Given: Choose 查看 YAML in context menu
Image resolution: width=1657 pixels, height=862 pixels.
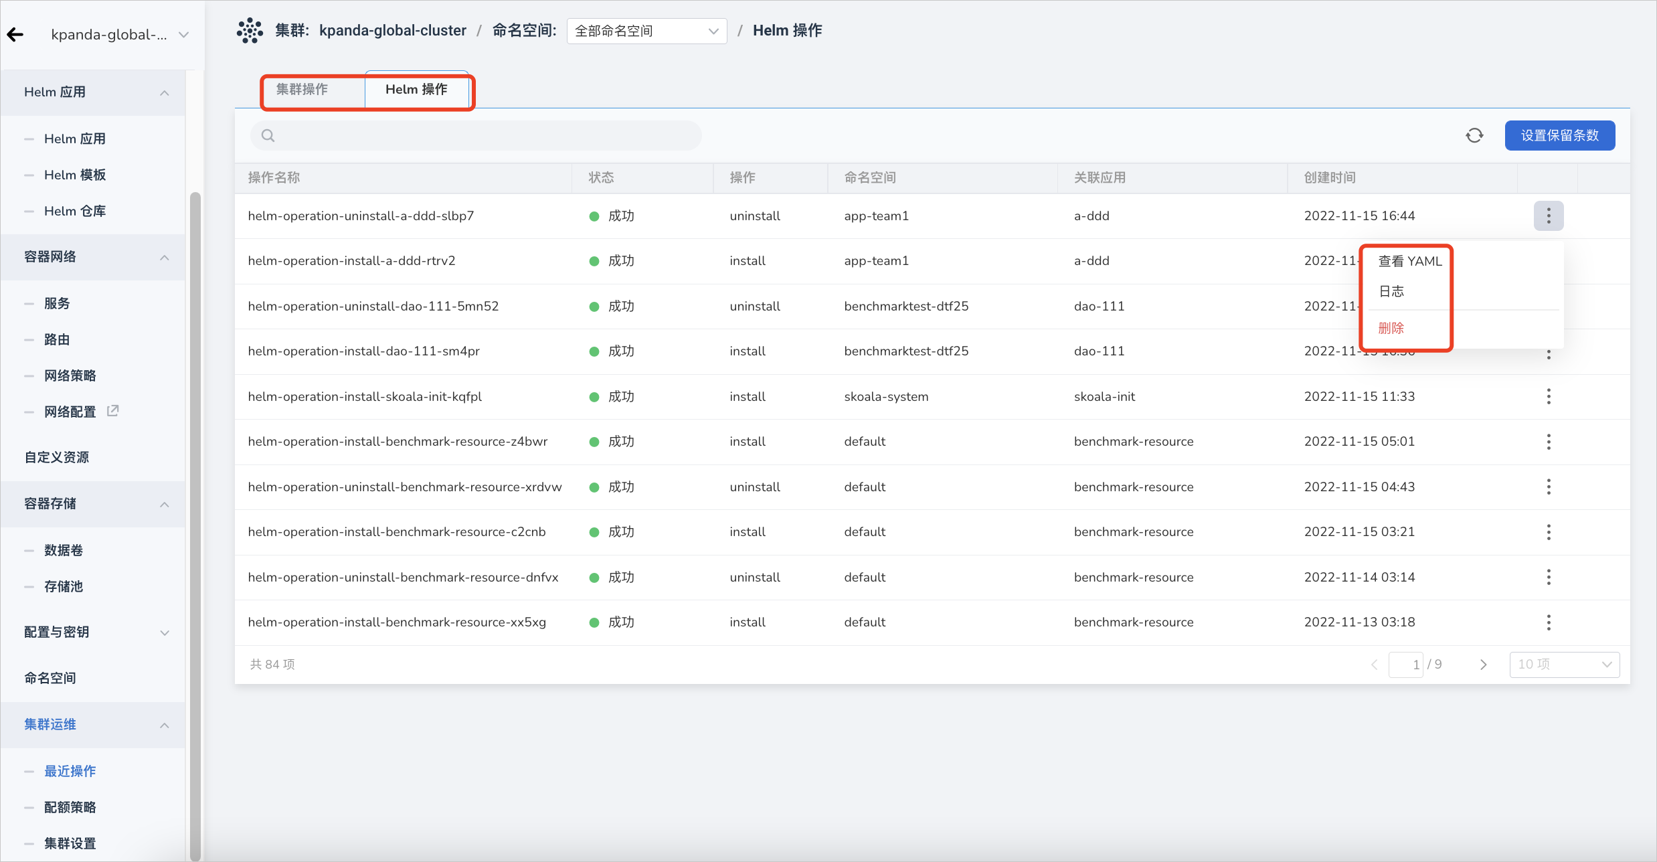Looking at the screenshot, I should point(1410,261).
